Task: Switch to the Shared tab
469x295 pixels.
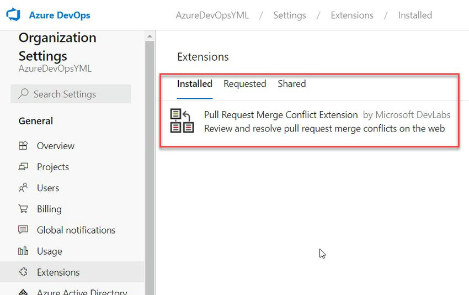Action: [292, 83]
